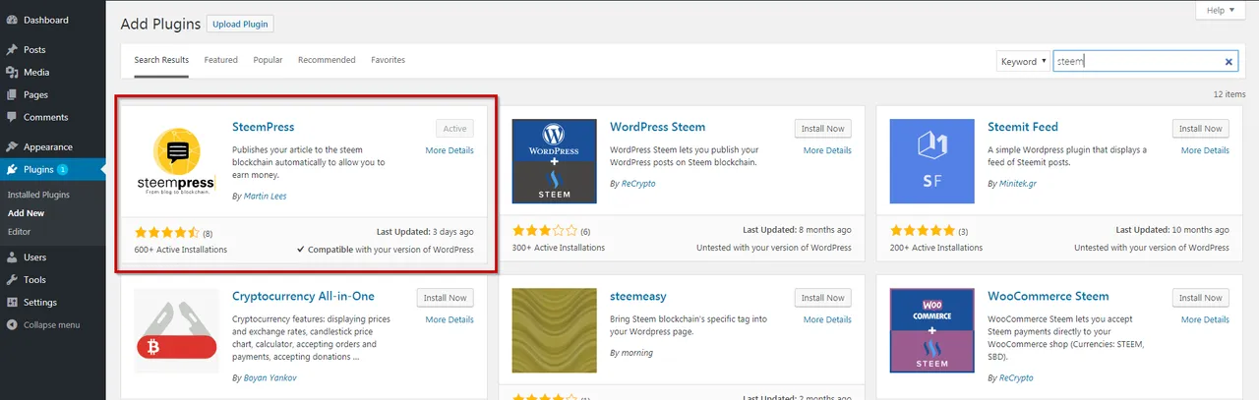Click author link Boyan Yankov
This screenshot has height=400, width=1259.
click(270, 377)
